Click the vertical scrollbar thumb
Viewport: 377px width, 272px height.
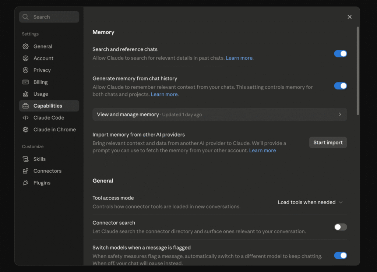(358, 71)
